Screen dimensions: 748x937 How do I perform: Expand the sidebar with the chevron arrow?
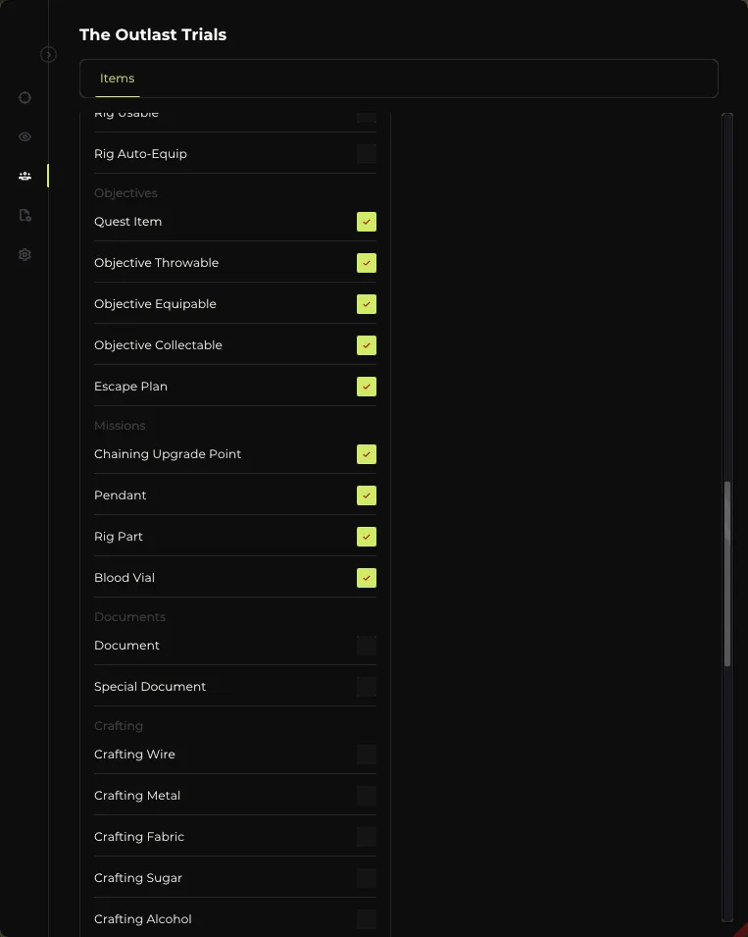point(48,55)
